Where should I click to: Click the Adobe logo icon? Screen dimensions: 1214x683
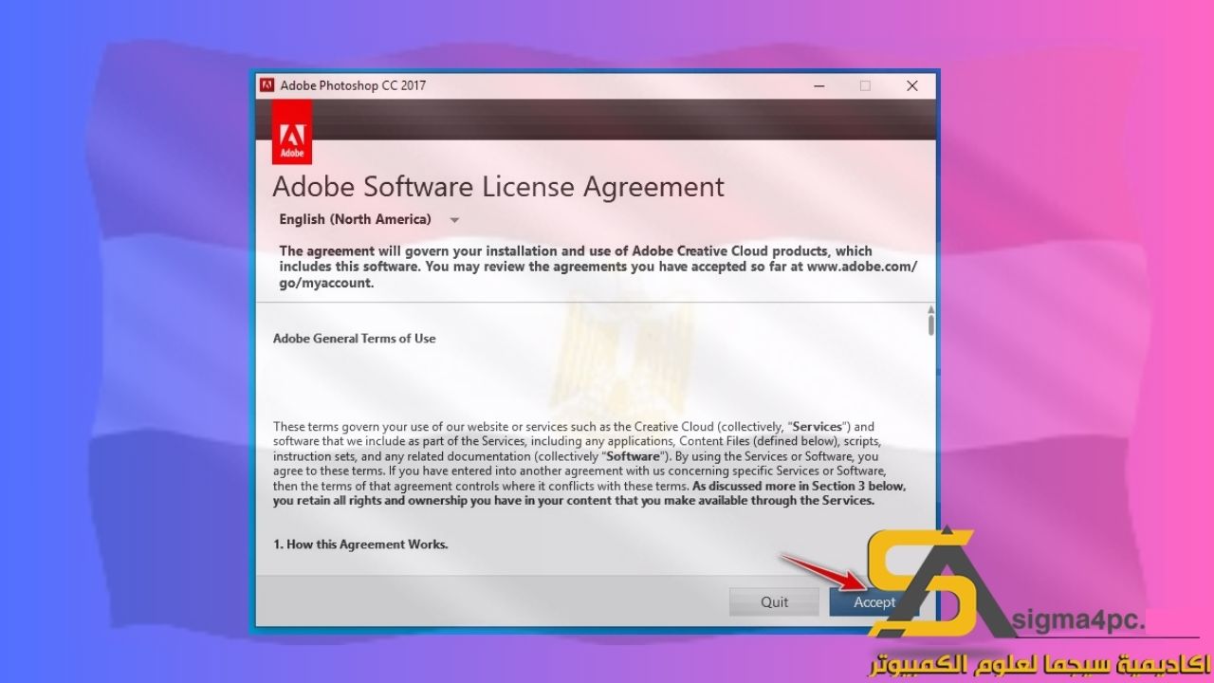point(291,131)
